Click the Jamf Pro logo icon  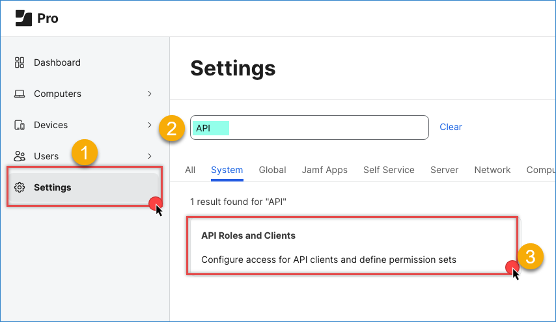pos(23,18)
